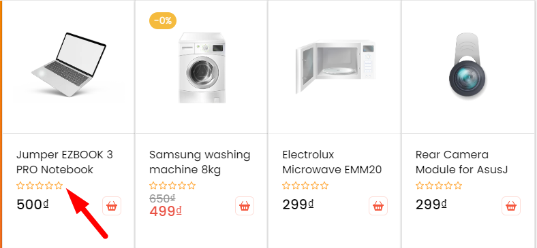Click basket icon for Electrolux Microwave
This screenshot has height=248, width=537.
tap(378, 206)
